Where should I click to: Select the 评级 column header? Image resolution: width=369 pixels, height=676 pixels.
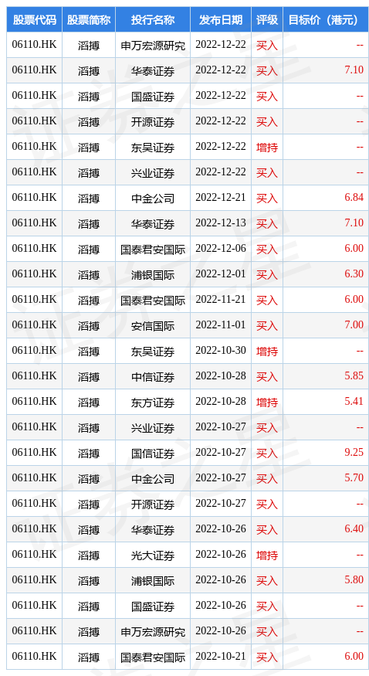tap(267, 20)
